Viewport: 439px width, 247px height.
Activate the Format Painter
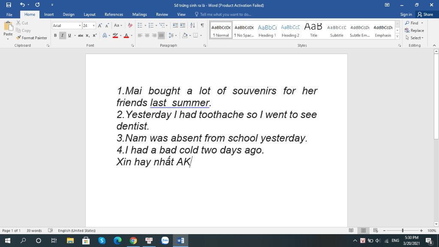[31, 38]
